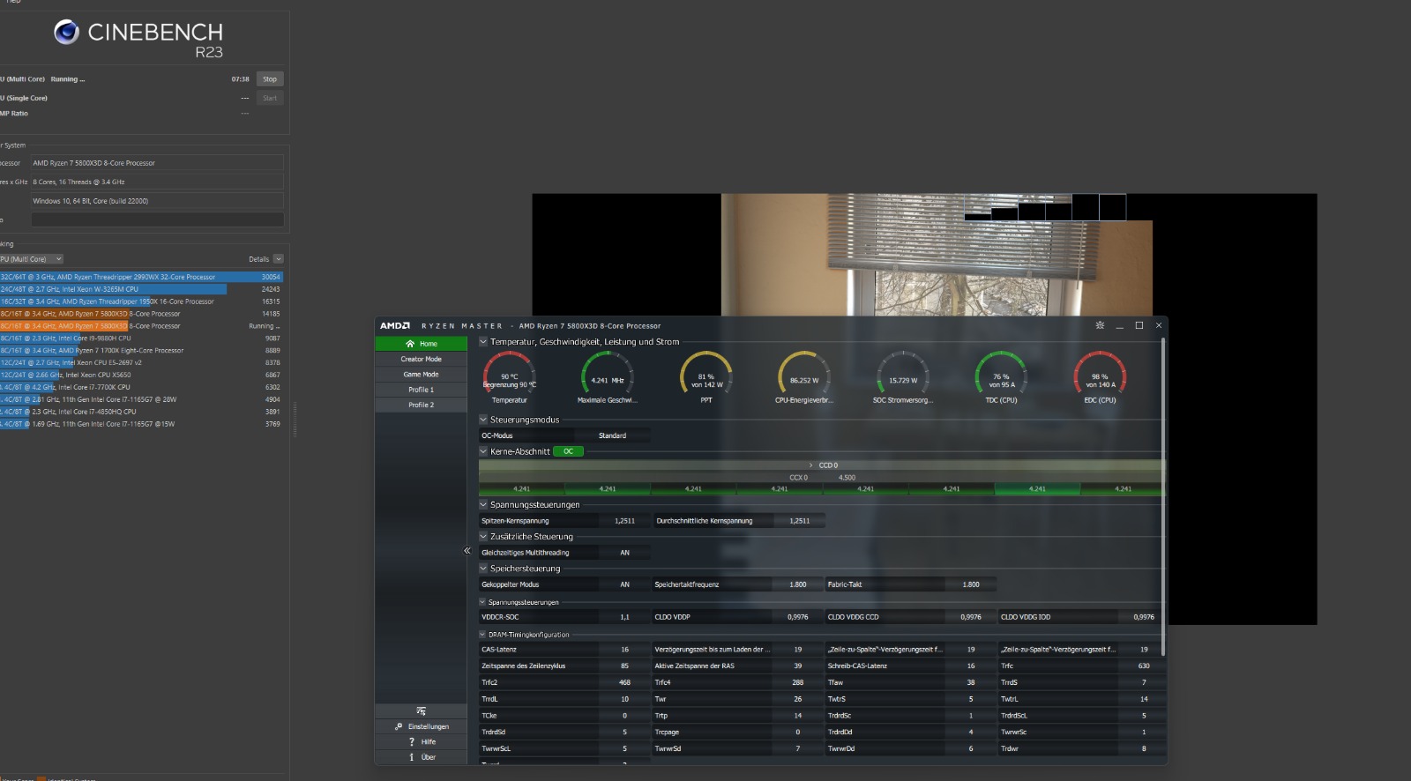Select the Profile 1 tab
This screenshot has height=781, width=1411.
click(421, 390)
